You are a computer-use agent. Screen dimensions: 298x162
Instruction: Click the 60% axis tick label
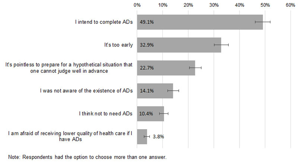click(290, 5)
